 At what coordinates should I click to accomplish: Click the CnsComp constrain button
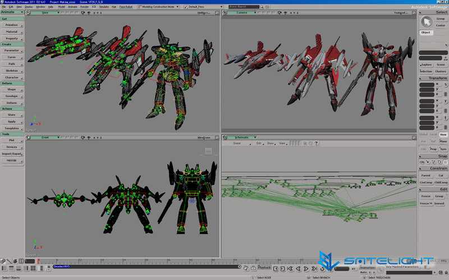[x=426, y=183]
